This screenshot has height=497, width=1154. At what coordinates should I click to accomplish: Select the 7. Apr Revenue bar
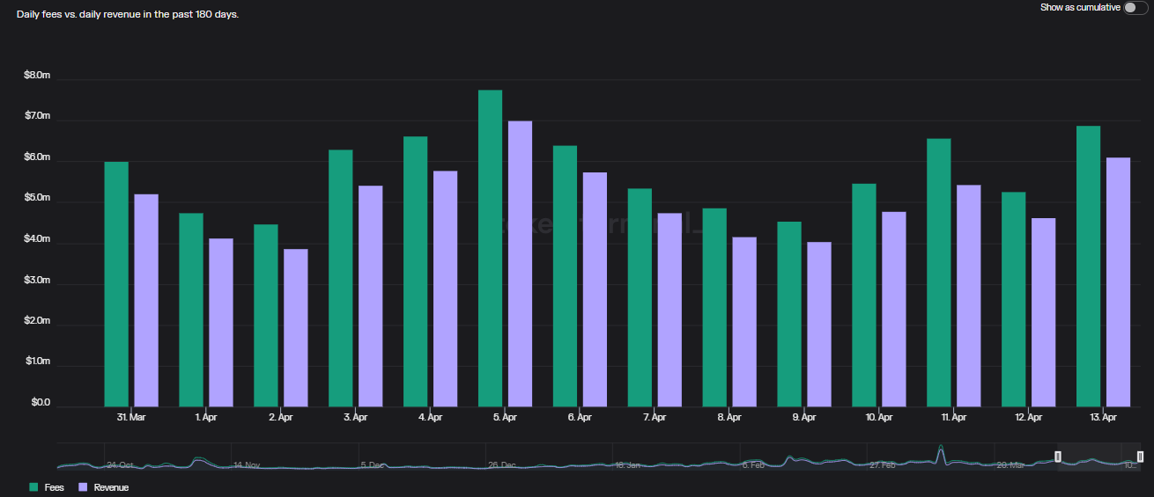click(669, 311)
